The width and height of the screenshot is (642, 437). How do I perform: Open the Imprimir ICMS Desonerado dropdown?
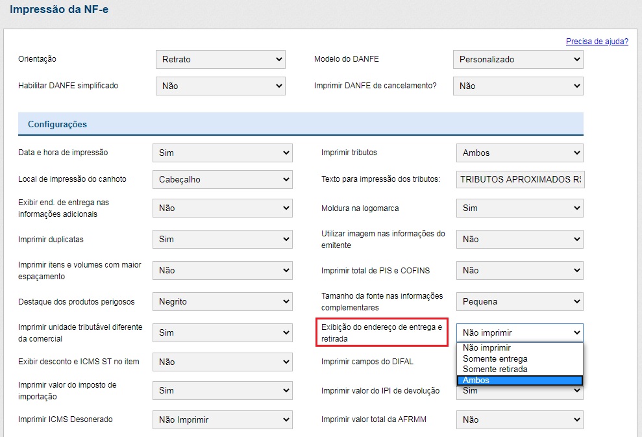click(222, 419)
